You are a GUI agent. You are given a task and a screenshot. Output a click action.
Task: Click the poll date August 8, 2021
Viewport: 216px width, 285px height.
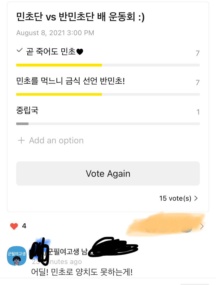click(55, 33)
